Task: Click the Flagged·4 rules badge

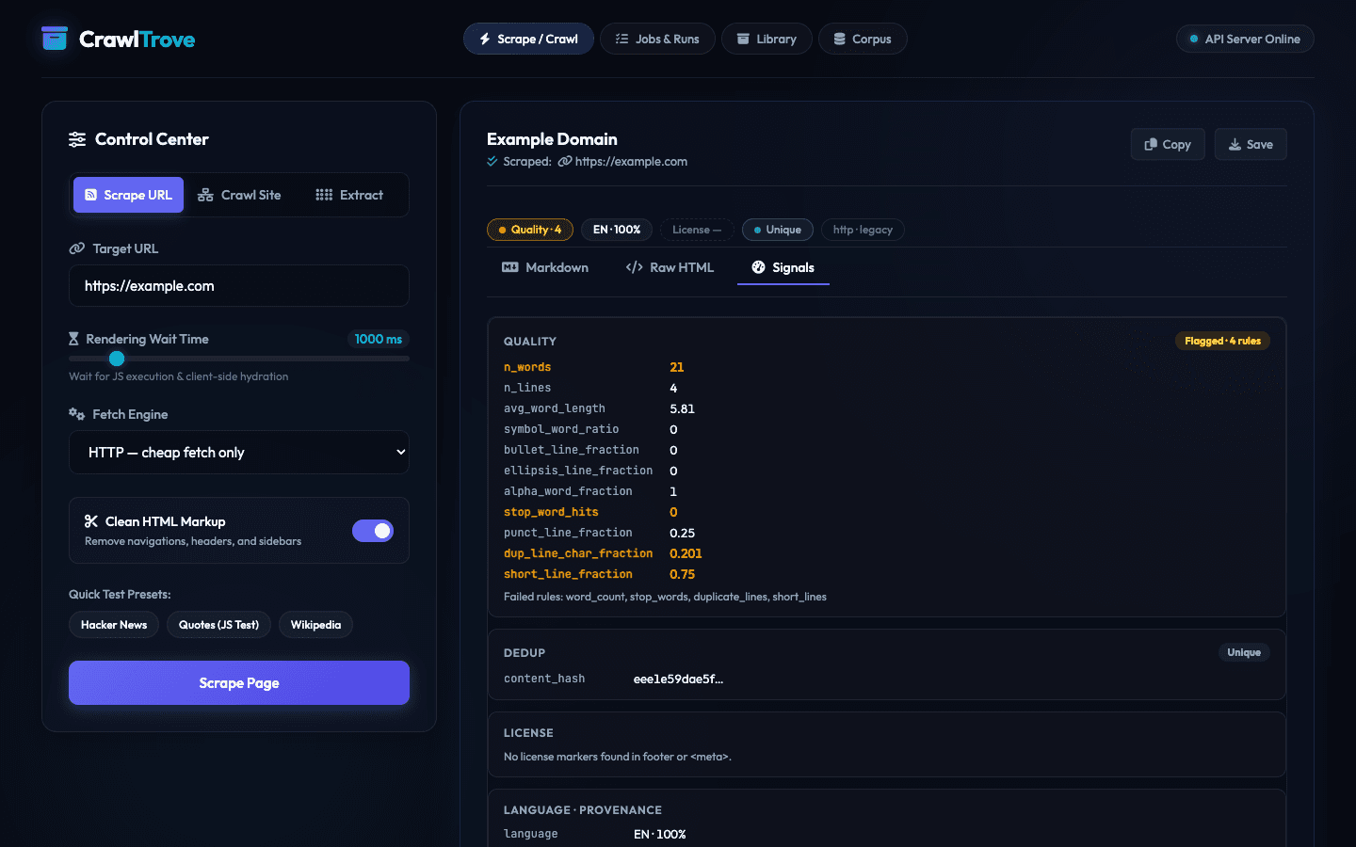Action: click(x=1222, y=341)
